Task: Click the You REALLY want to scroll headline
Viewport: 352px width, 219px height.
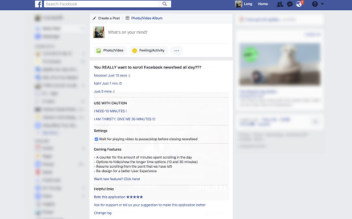Action: (x=148, y=67)
